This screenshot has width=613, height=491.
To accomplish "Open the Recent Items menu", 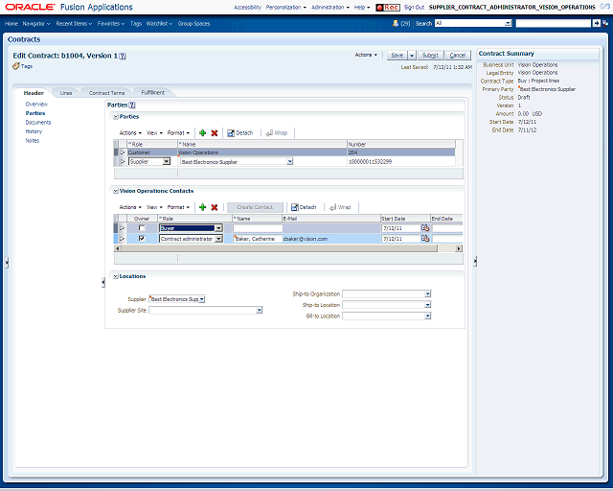I will click(74, 23).
